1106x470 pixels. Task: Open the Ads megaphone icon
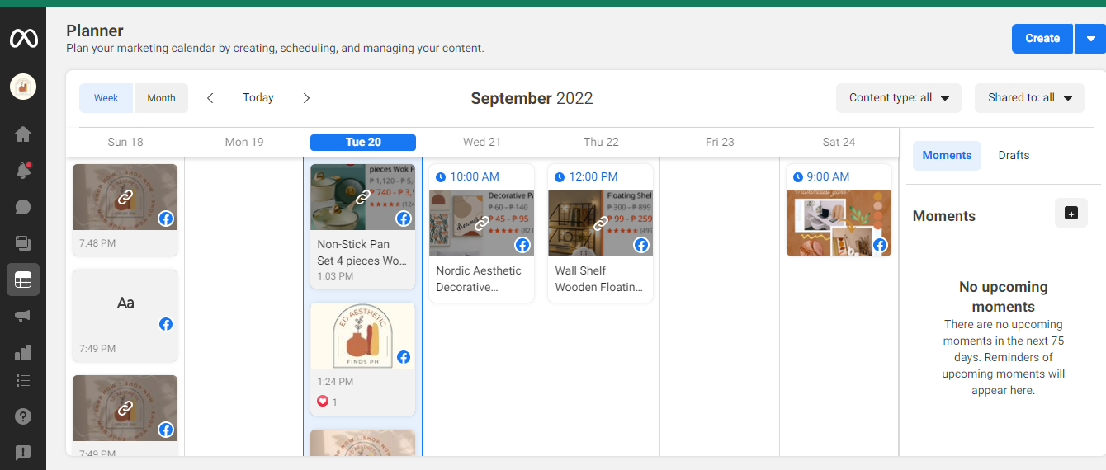coord(23,316)
